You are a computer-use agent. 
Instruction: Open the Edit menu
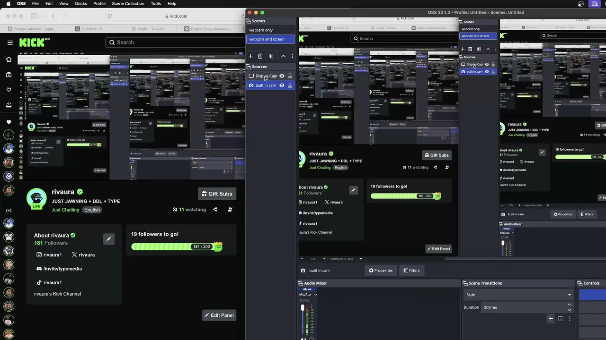tap(49, 4)
